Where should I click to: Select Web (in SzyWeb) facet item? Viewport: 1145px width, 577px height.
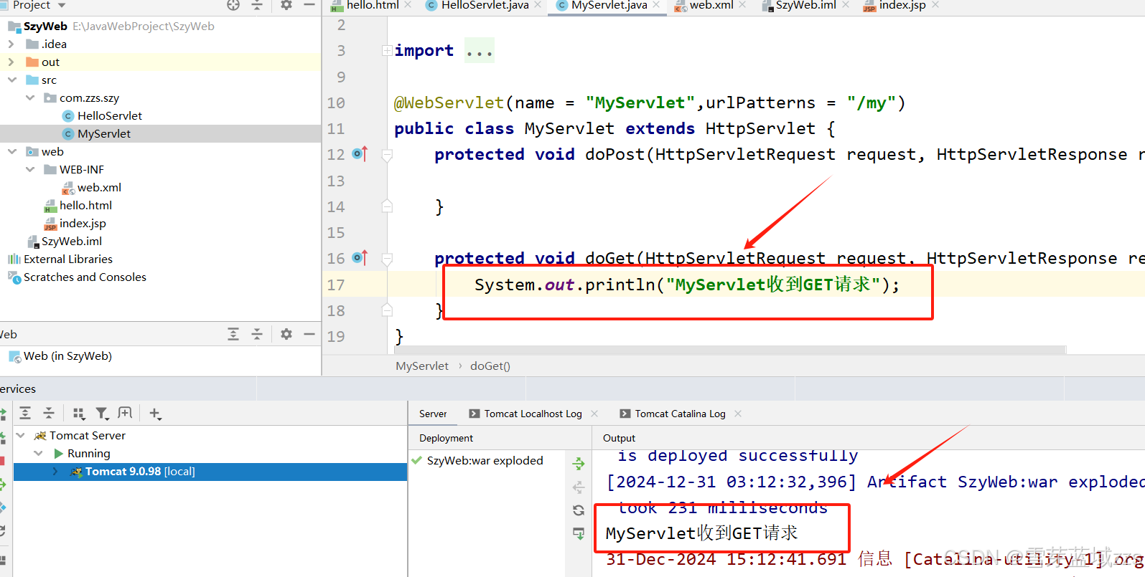point(60,356)
